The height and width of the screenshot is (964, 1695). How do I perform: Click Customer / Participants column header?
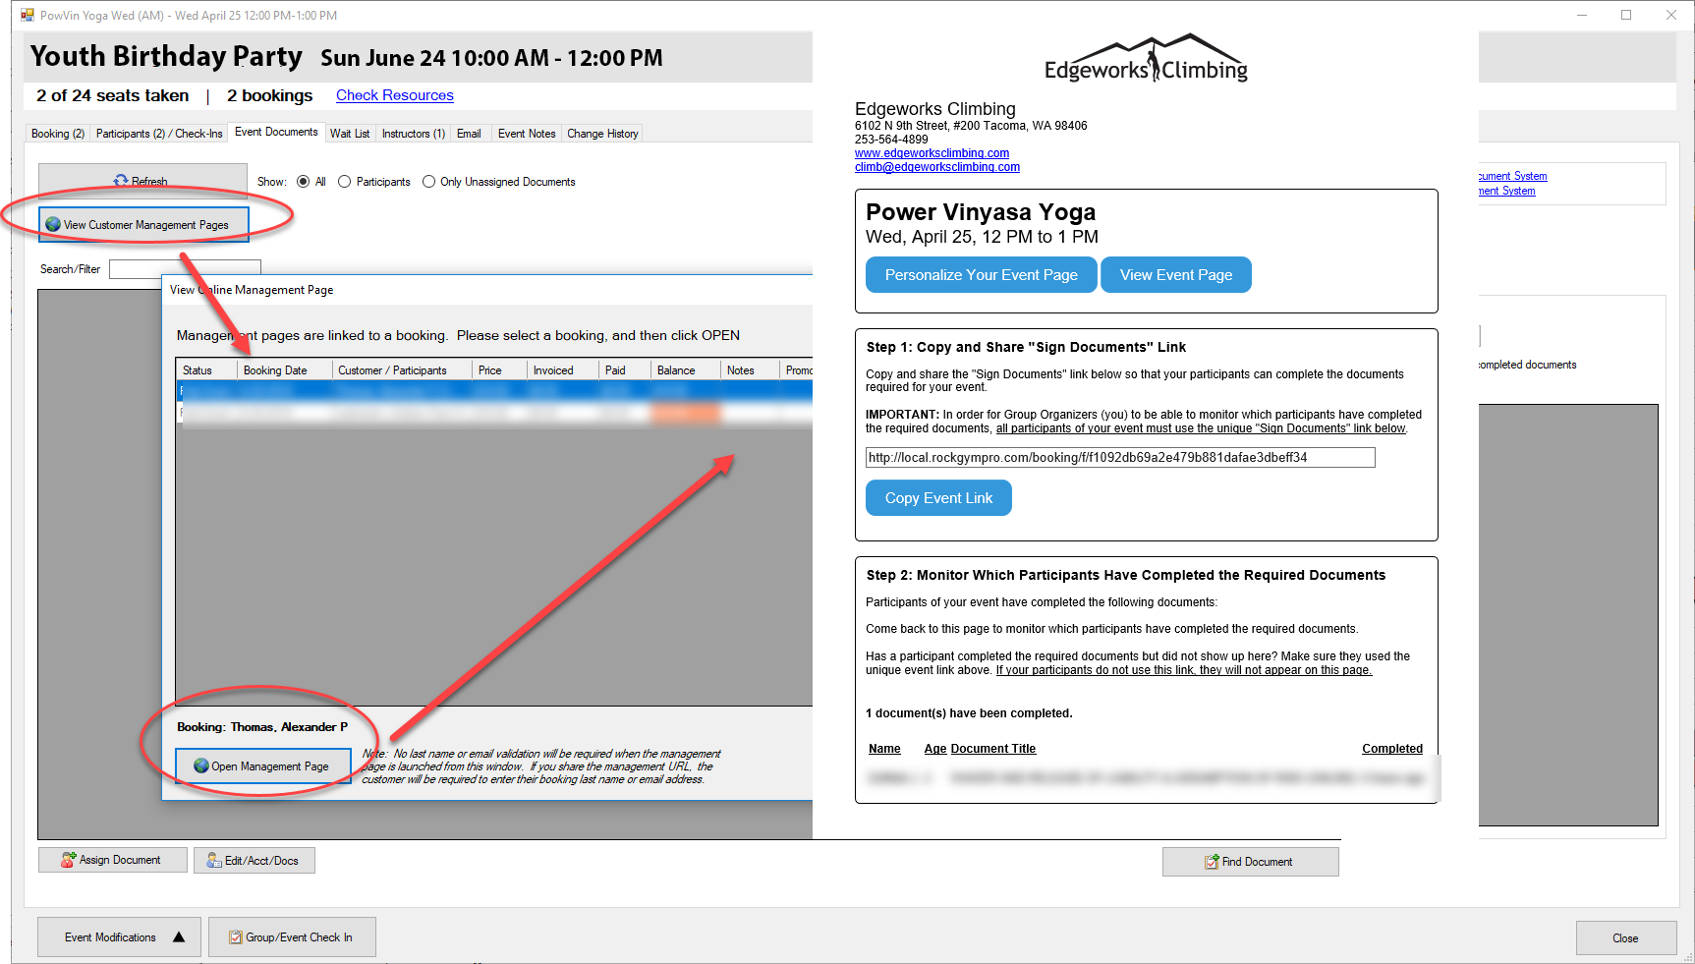402,370
